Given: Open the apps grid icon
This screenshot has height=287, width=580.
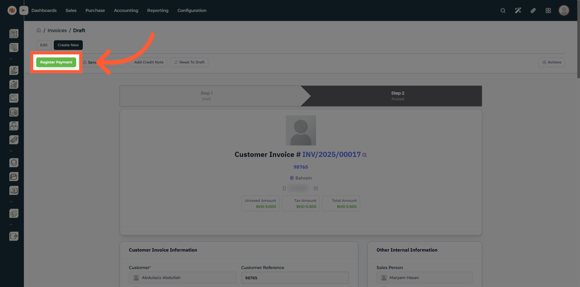Looking at the screenshot, I should pos(548,10).
